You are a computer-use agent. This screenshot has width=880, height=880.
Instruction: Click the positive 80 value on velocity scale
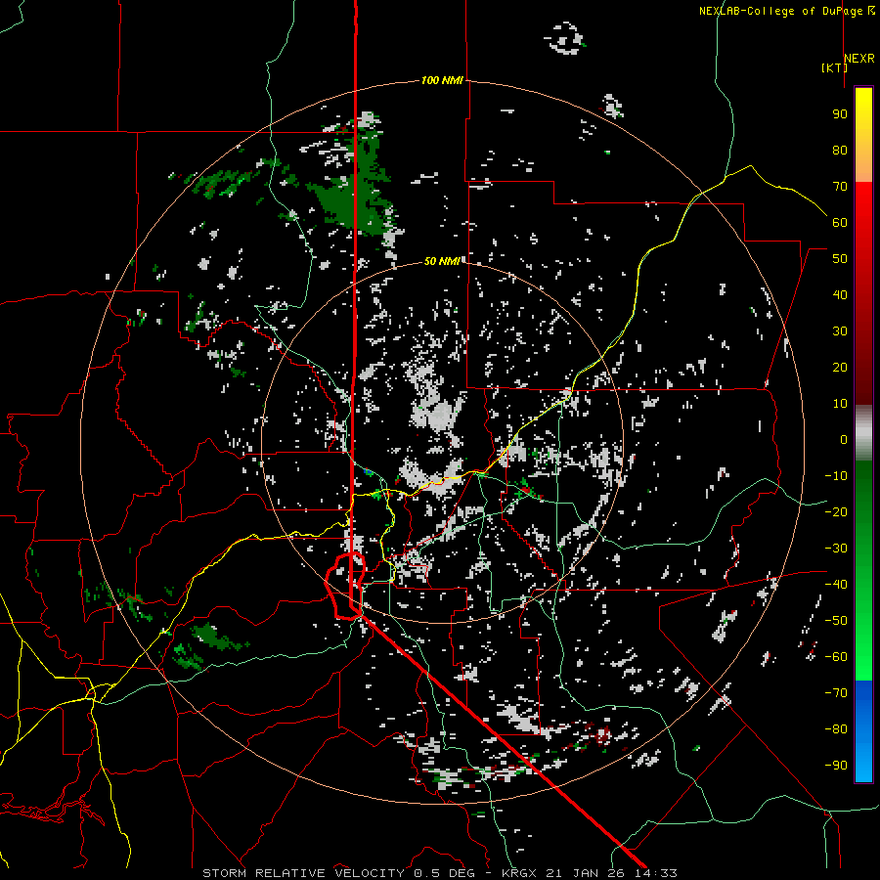[x=840, y=150]
